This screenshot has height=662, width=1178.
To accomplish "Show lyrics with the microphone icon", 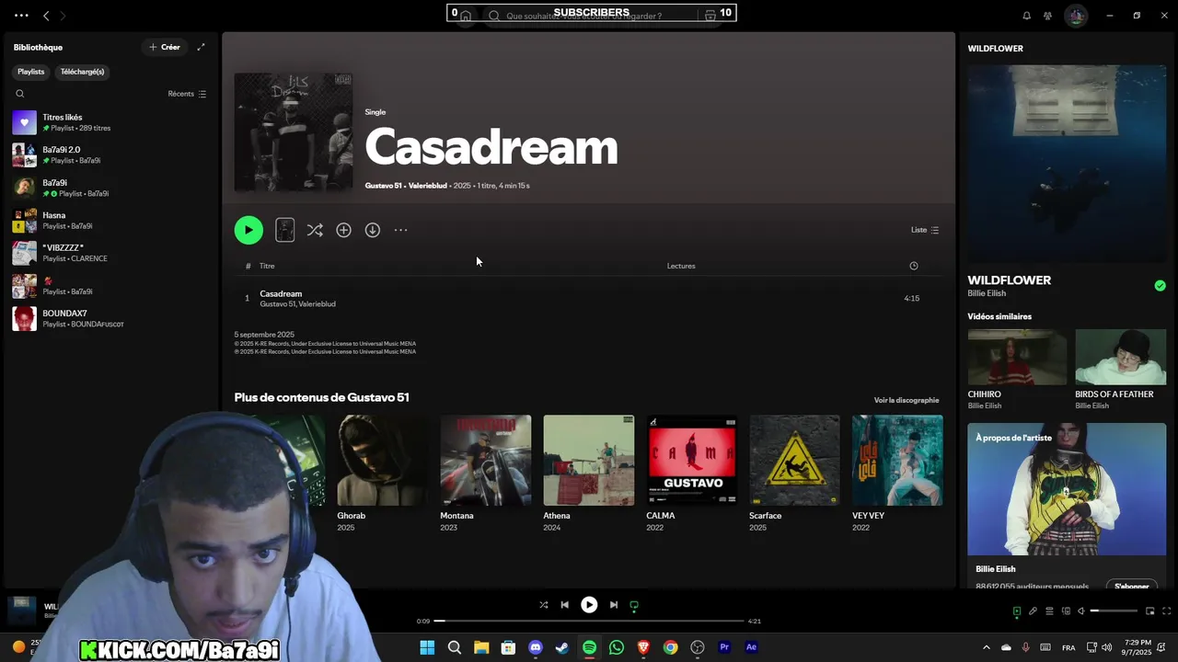I will click(x=1033, y=611).
